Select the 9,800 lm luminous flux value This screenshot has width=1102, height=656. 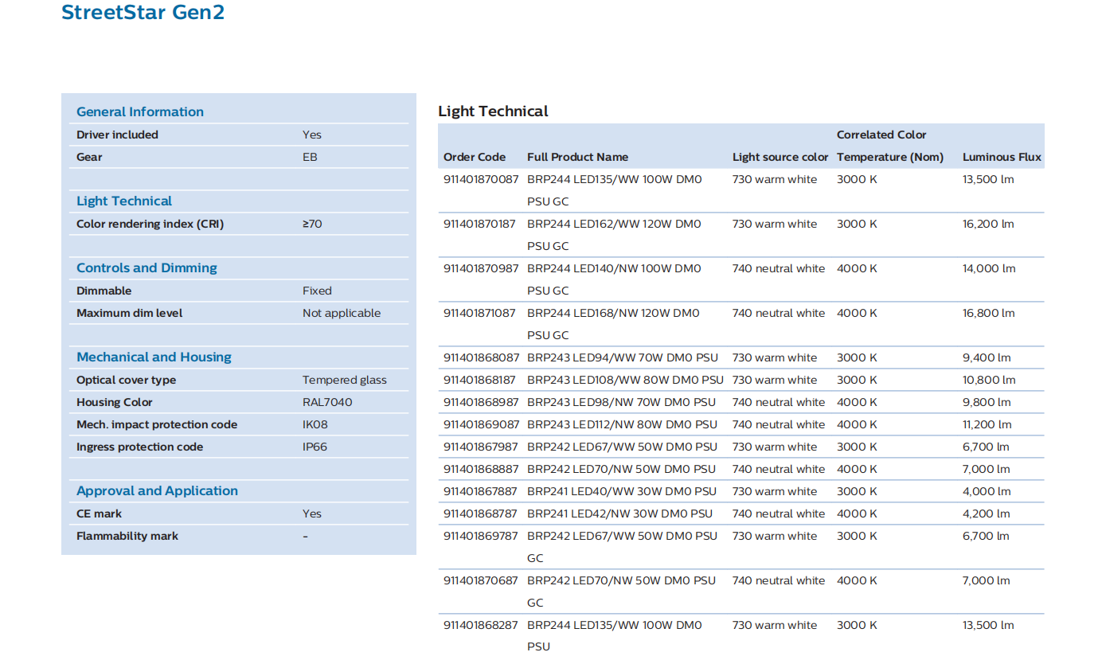click(x=987, y=402)
